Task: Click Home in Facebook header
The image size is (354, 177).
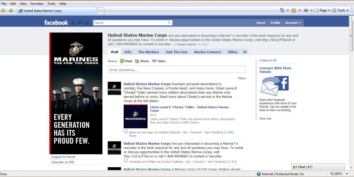Action: click(x=261, y=23)
